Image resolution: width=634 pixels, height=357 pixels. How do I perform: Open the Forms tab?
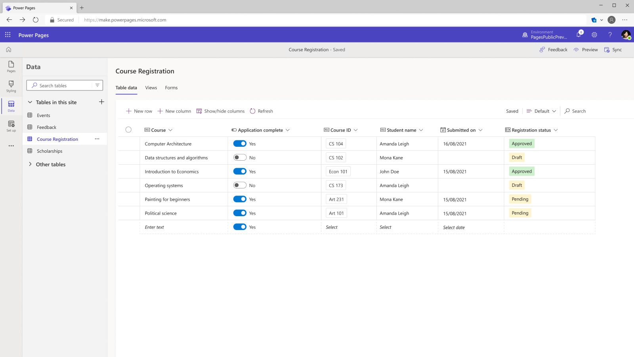point(171,88)
